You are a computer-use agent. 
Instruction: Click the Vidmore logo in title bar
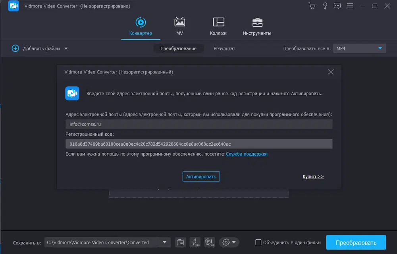[x=13, y=6]
